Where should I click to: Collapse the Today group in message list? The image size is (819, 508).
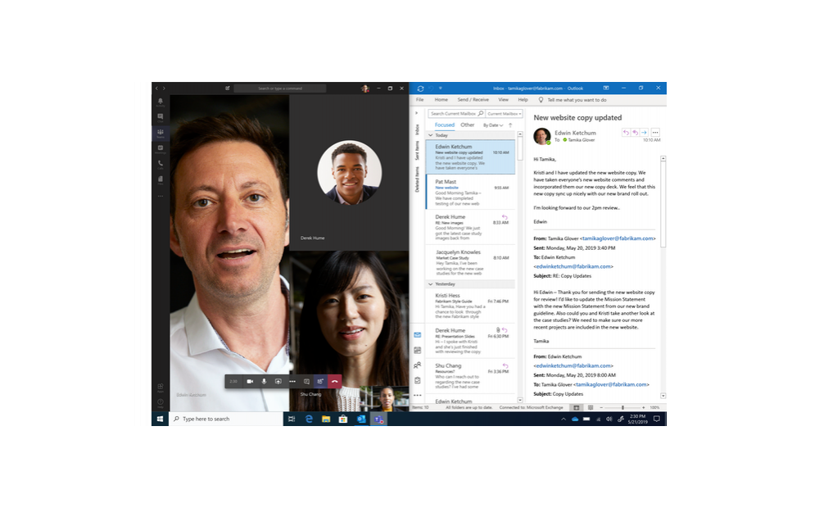[x=431, y=135]
